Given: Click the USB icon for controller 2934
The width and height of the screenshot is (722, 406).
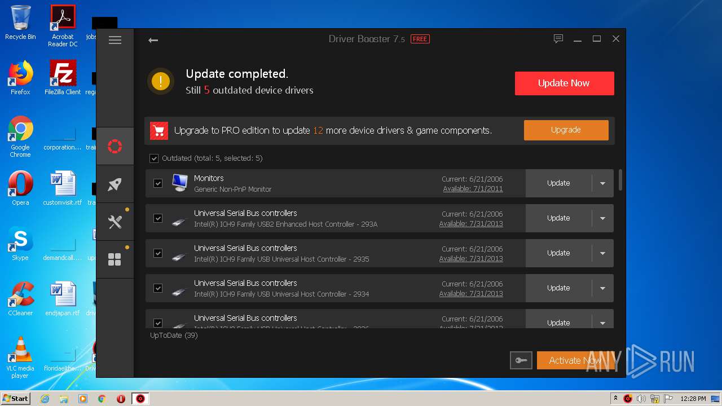Looking at the screenshot, I should [179, 292].
